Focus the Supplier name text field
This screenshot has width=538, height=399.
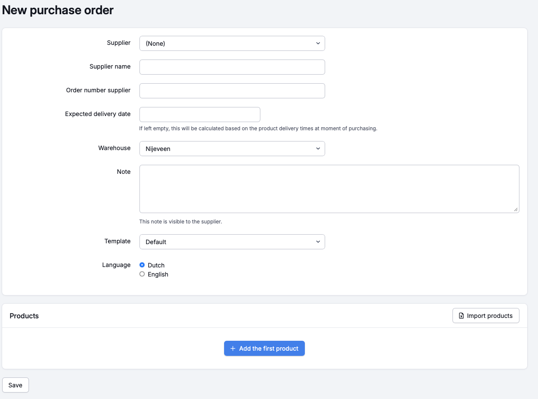[232, 67]
